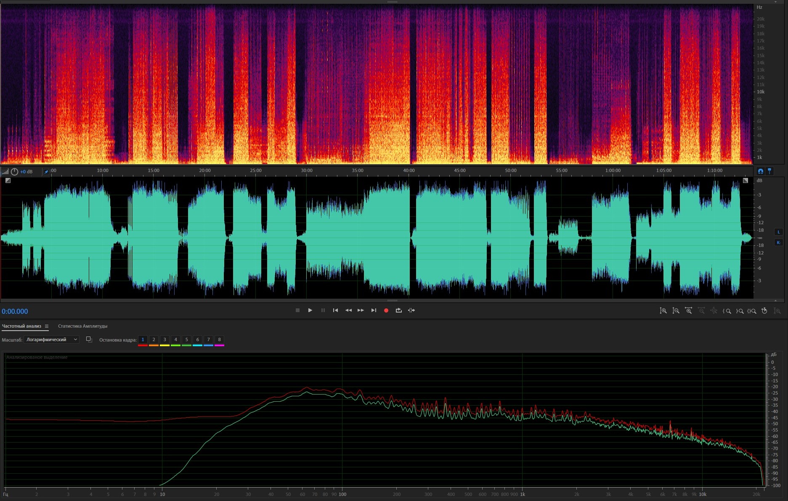Screen dimensions: 788x501
Task: Click the Zoom Out Amplitude icon
Action: click(676, 311)
